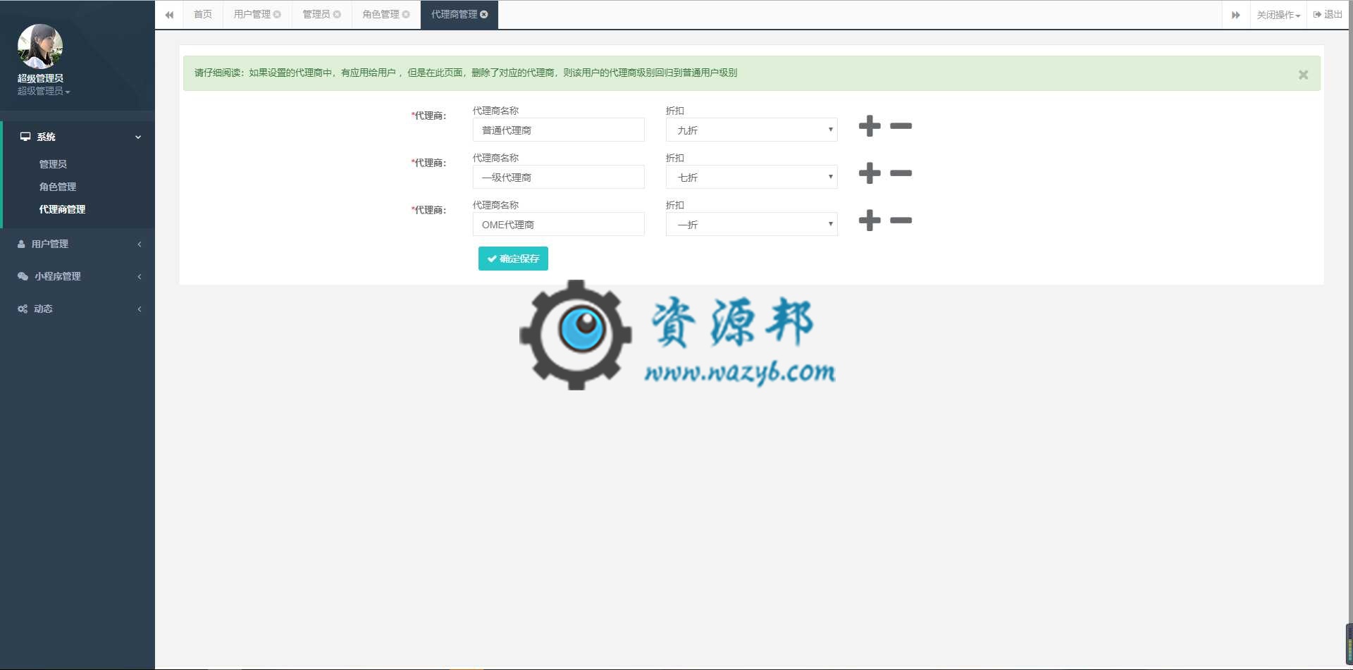Viewport: 1353px width, 670px height.
Task: Click the 普通代理商 name input field
Action: point(558,130)
